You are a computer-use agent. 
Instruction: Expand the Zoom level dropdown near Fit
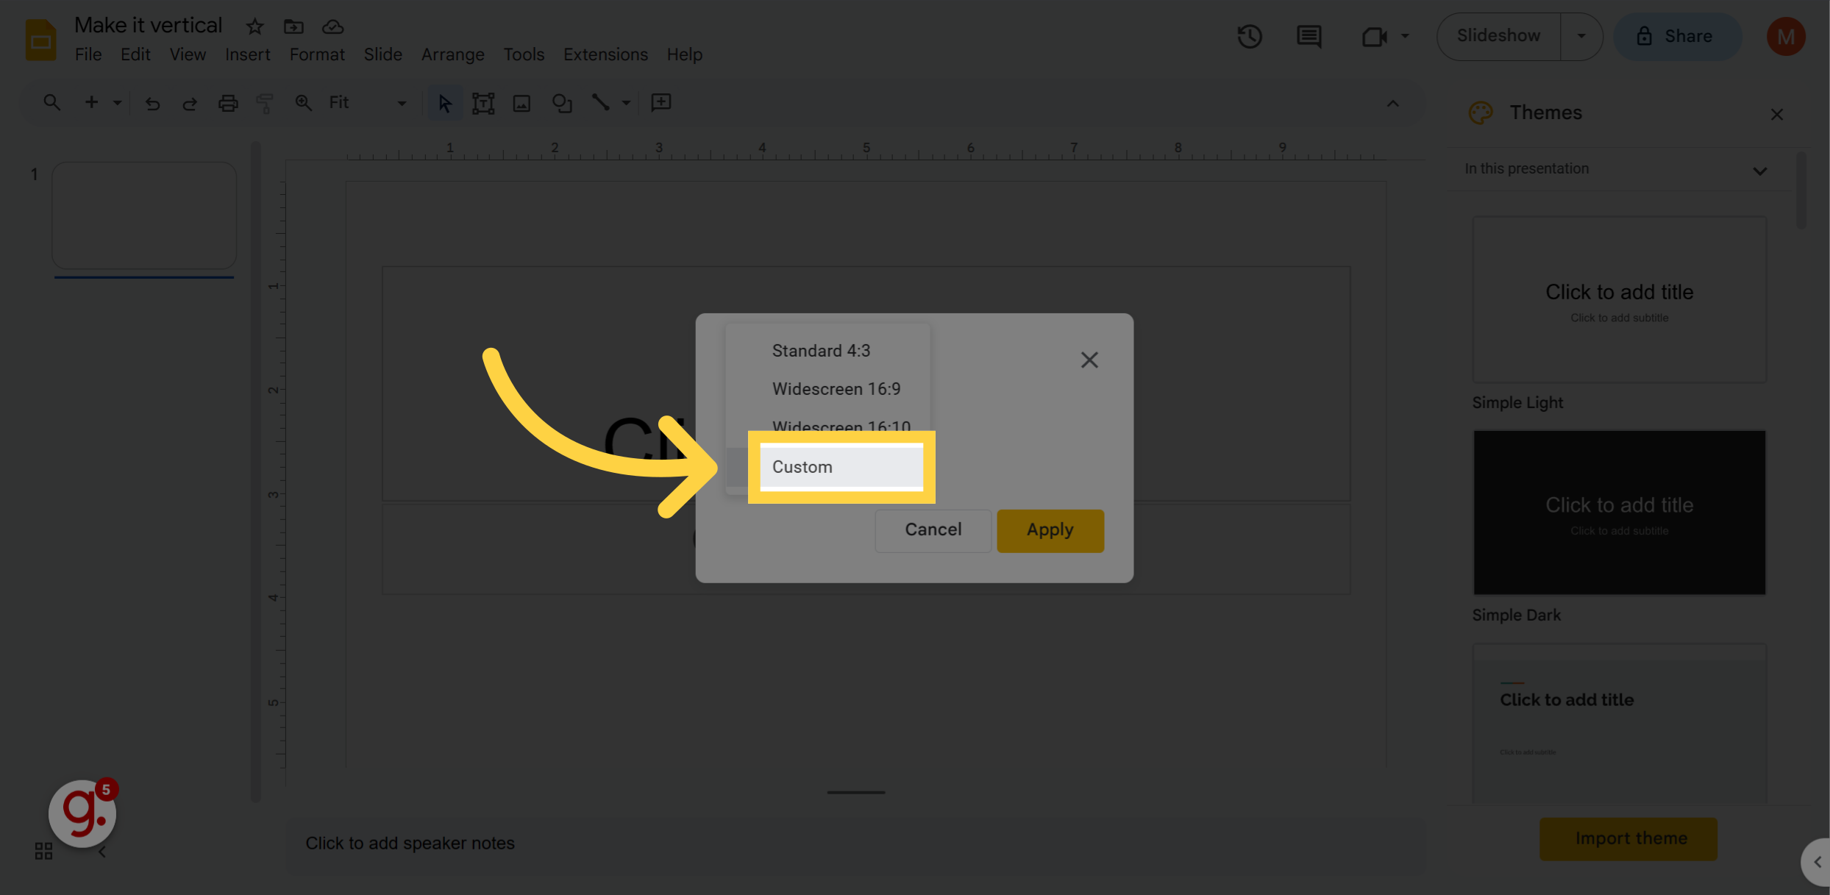tap(401, 103)
